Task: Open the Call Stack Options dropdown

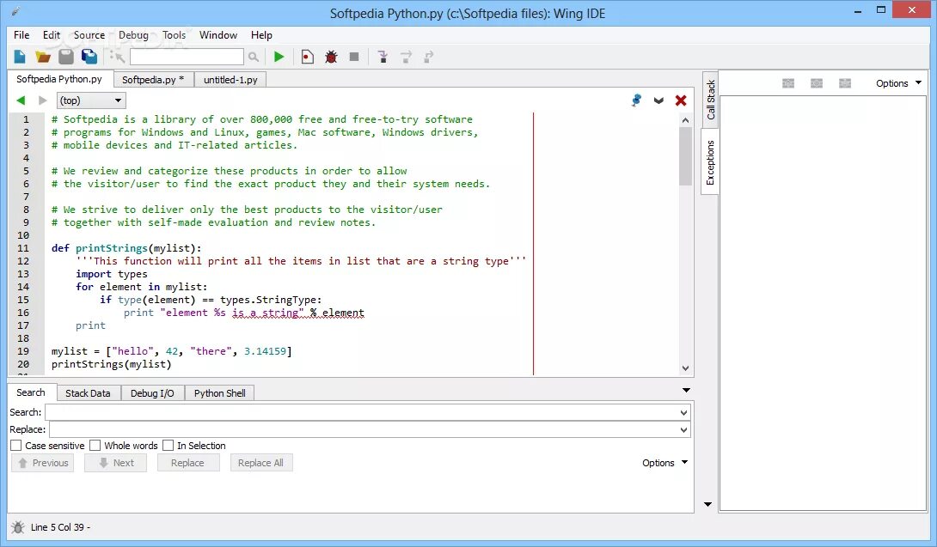Action: point(898,83)
